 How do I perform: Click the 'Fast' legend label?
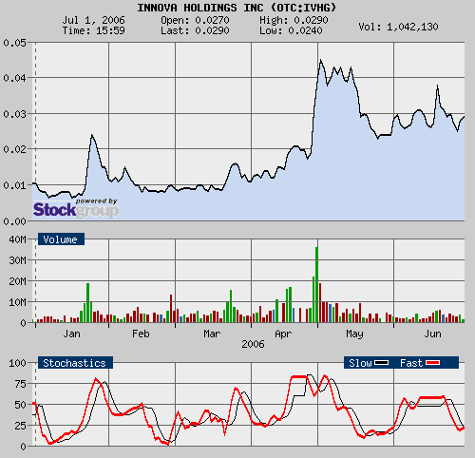tap(411, 363)
